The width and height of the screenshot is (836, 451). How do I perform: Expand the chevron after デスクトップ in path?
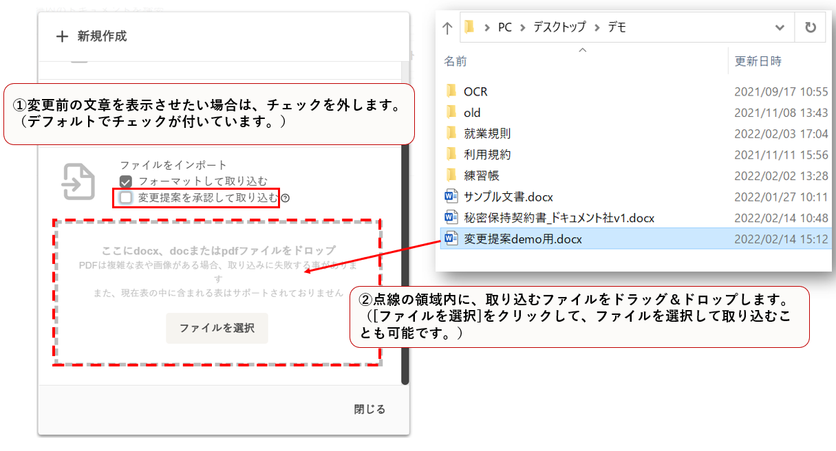point(597,28)
